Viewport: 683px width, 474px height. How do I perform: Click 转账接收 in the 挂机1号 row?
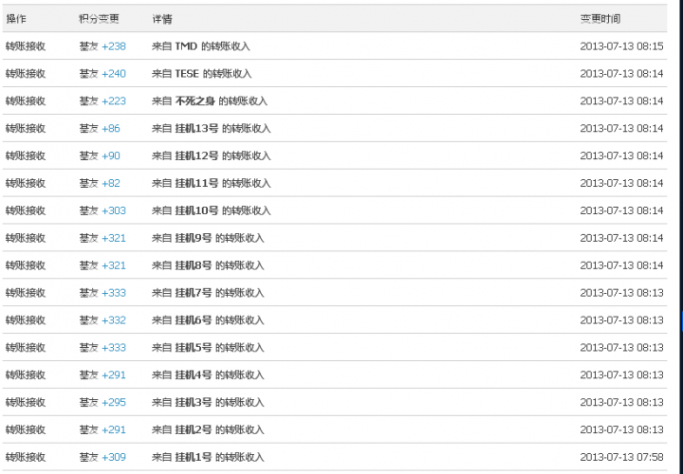pyautogui.click(x=26, y=457)
